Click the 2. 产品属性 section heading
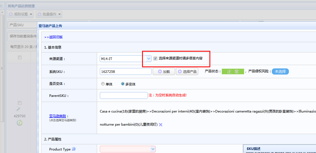Image resolution: width=316 pixels, height=153 pixels. [x=53, y=139]
